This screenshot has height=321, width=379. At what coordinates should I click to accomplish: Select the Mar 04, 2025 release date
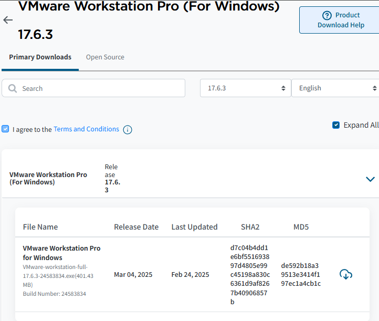tap(133, 275)
